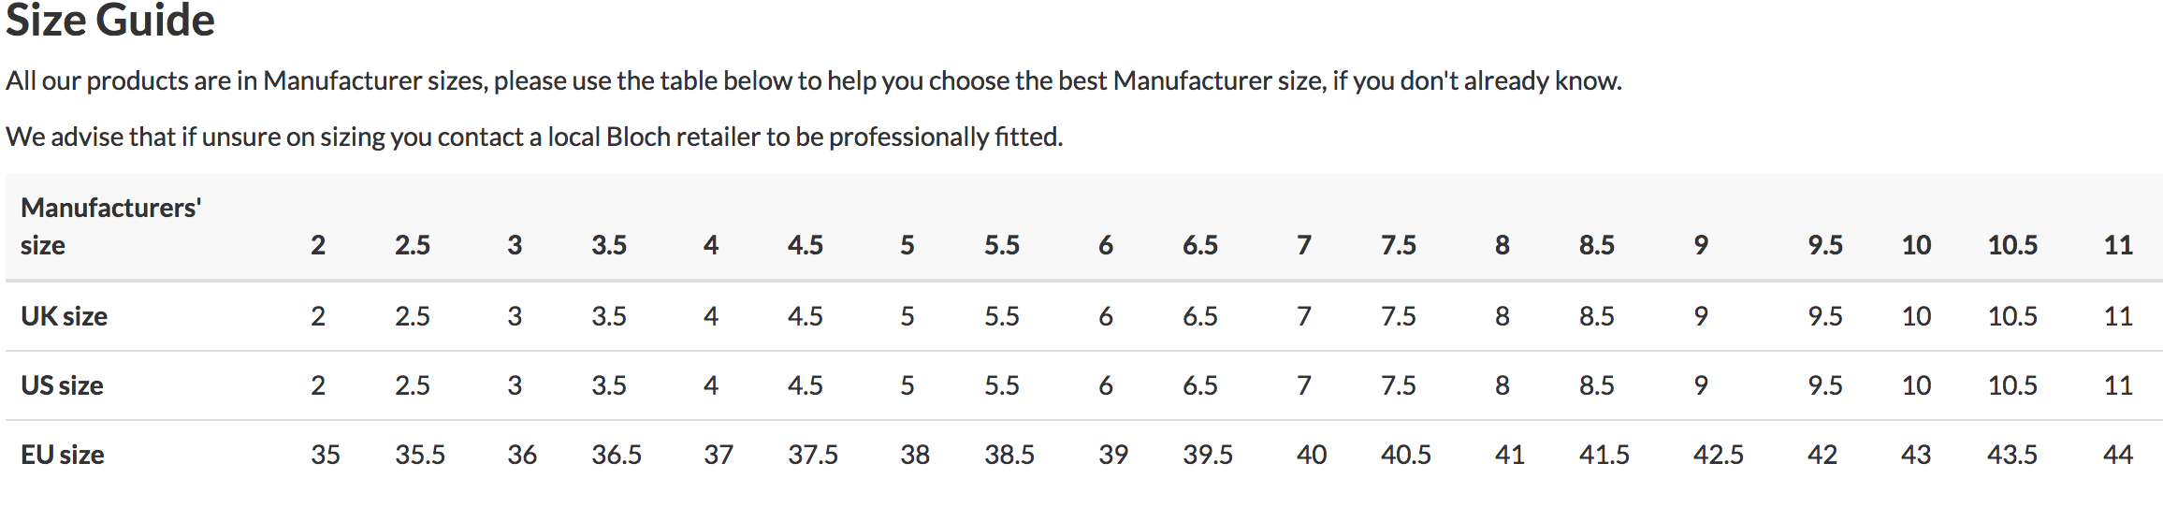Image resolution: width=2163 pixels, height=507 pixels.
Task: Click the 'Bloch retailer' advice sentence
Action: pos(534,137)
